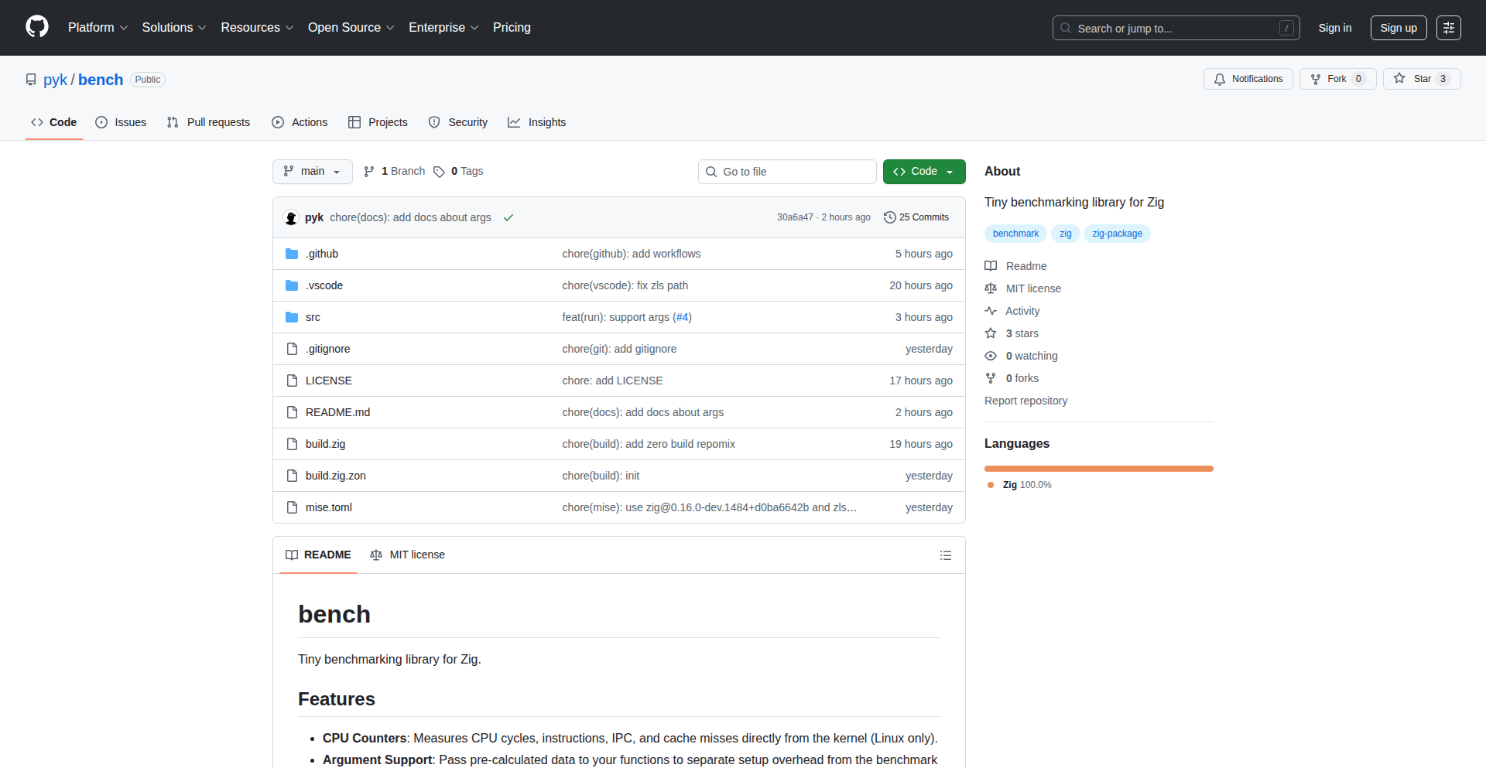Click the commit status checkmark icon
Screen dimensions: 1486x768
(508, 217)
